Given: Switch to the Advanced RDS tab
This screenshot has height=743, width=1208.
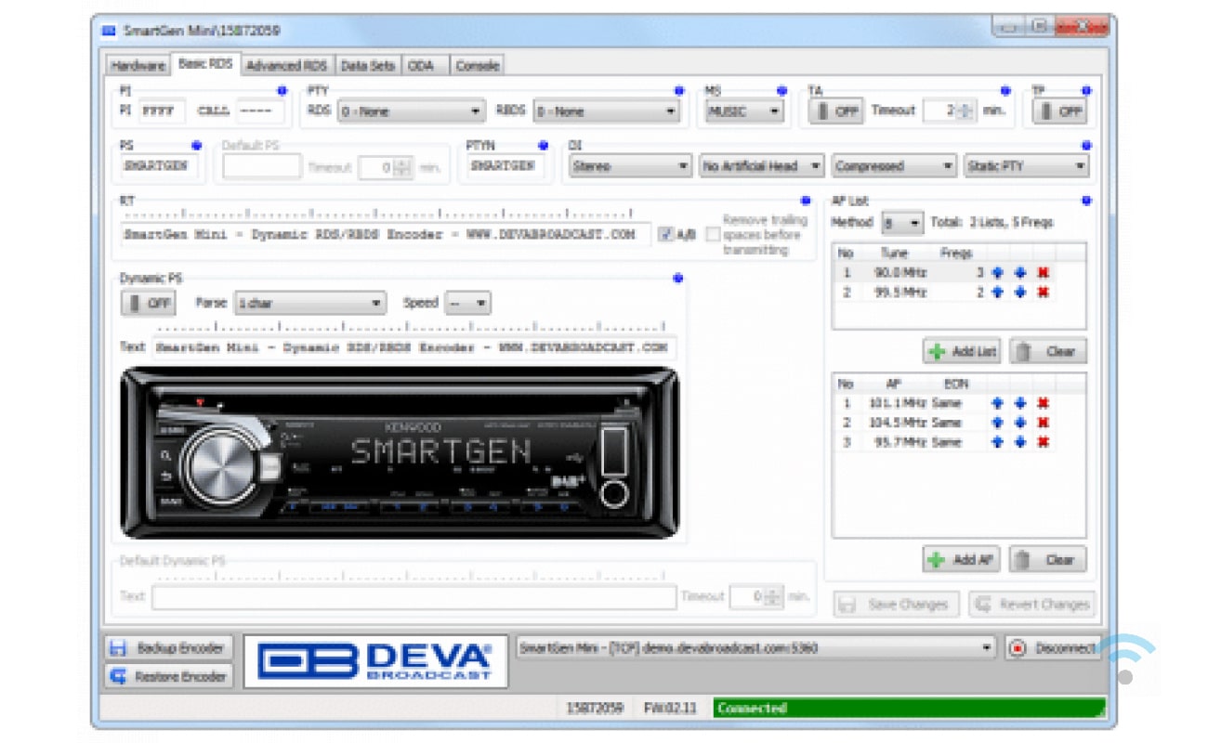Looking at the screenshot, I should (x=286, y=66).
